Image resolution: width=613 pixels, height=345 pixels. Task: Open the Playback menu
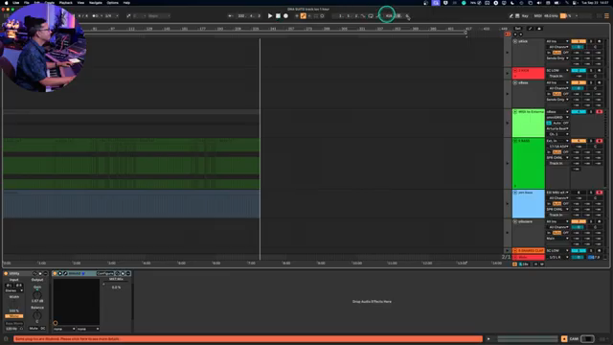click(66, 3)
